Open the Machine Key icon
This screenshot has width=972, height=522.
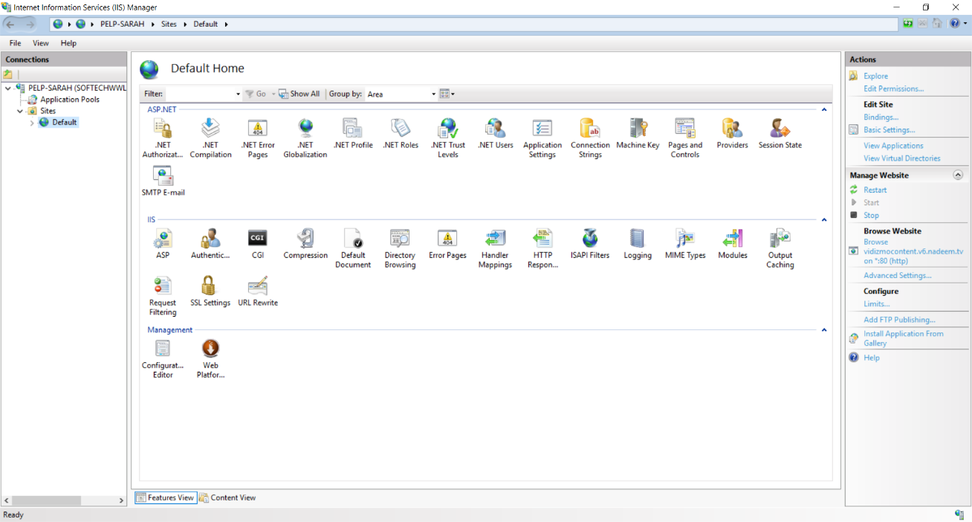click(x=637, y=129)
